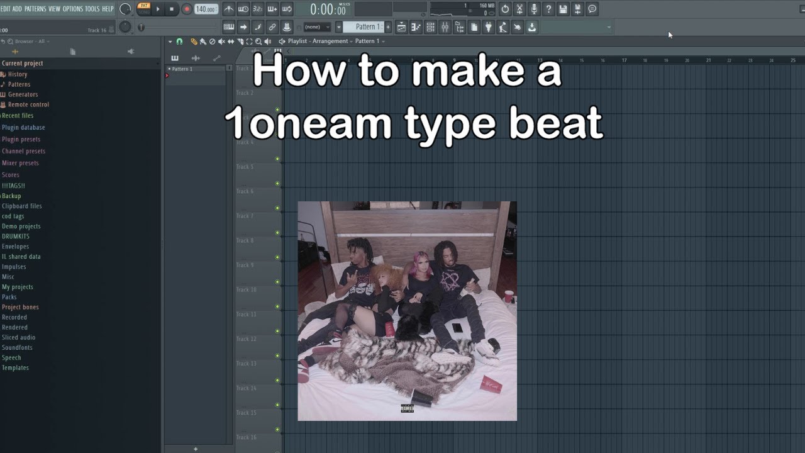Toggle the record button

[x=187, y=9]
